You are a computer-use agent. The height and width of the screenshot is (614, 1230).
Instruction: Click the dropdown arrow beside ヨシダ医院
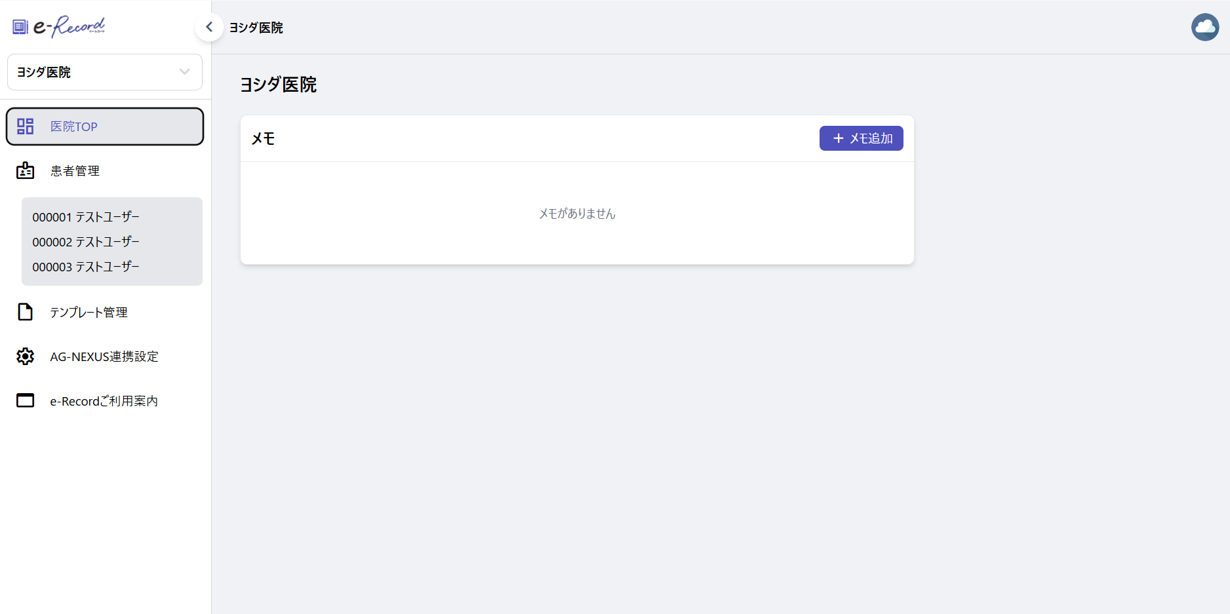click(x=185, y=72)
